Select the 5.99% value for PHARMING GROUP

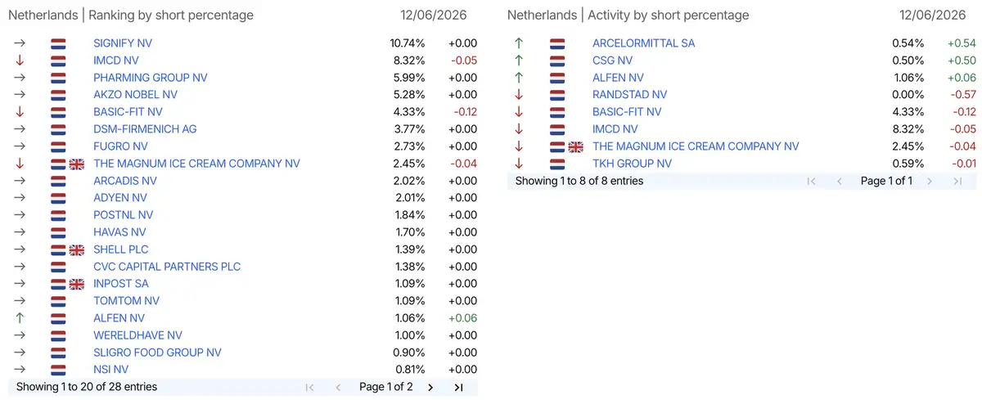[410, 78]
